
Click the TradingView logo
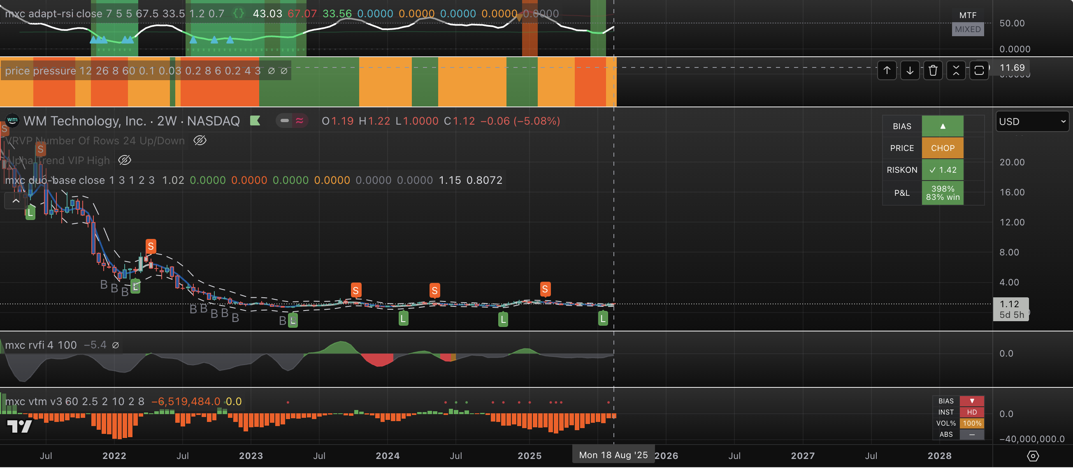click(x=20, y=426)
